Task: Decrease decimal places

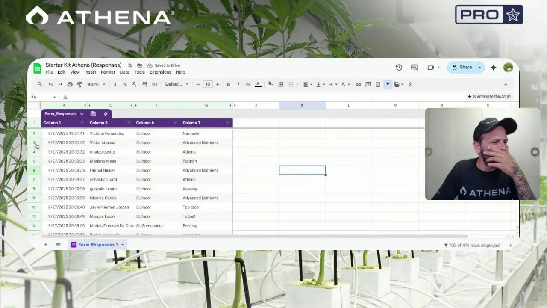Action: point(135,84)
